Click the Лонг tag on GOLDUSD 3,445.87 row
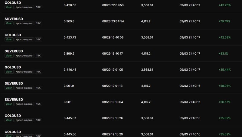 point(9,120)
